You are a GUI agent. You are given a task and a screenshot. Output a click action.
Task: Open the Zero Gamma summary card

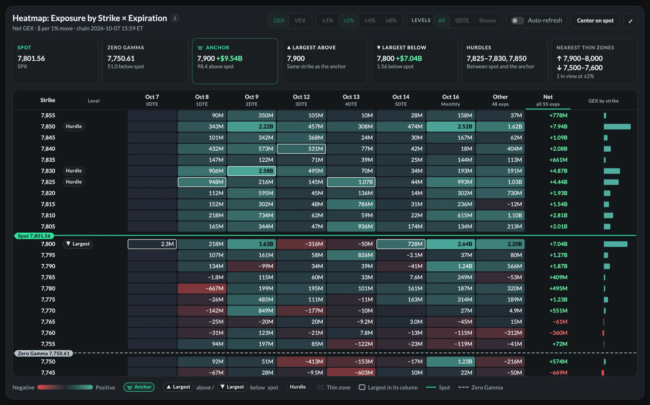point(145,61)
